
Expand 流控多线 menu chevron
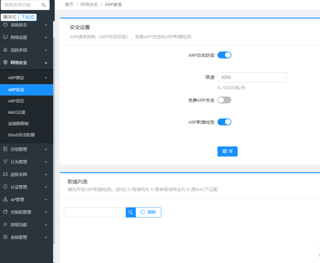point(46,50)
